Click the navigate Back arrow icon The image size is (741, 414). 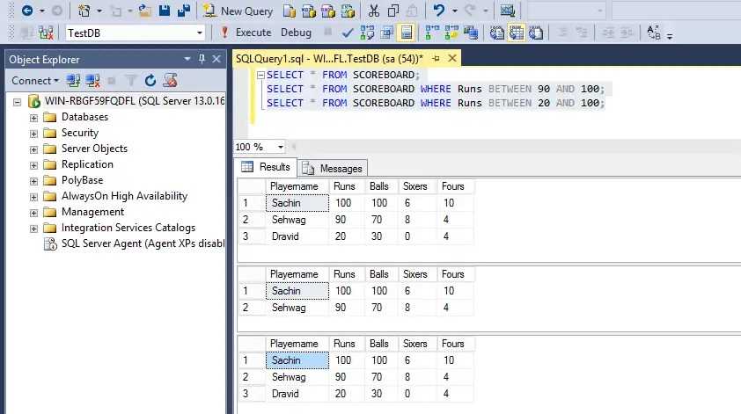(27, 11)
